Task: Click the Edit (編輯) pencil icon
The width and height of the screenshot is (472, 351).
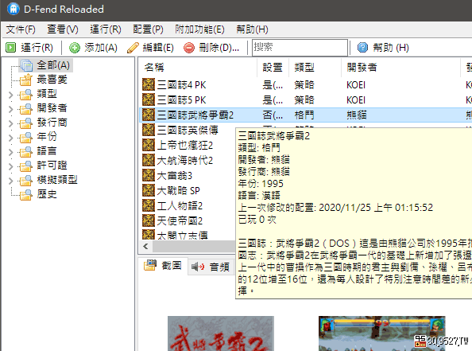Action: click(x=133, y=47)
